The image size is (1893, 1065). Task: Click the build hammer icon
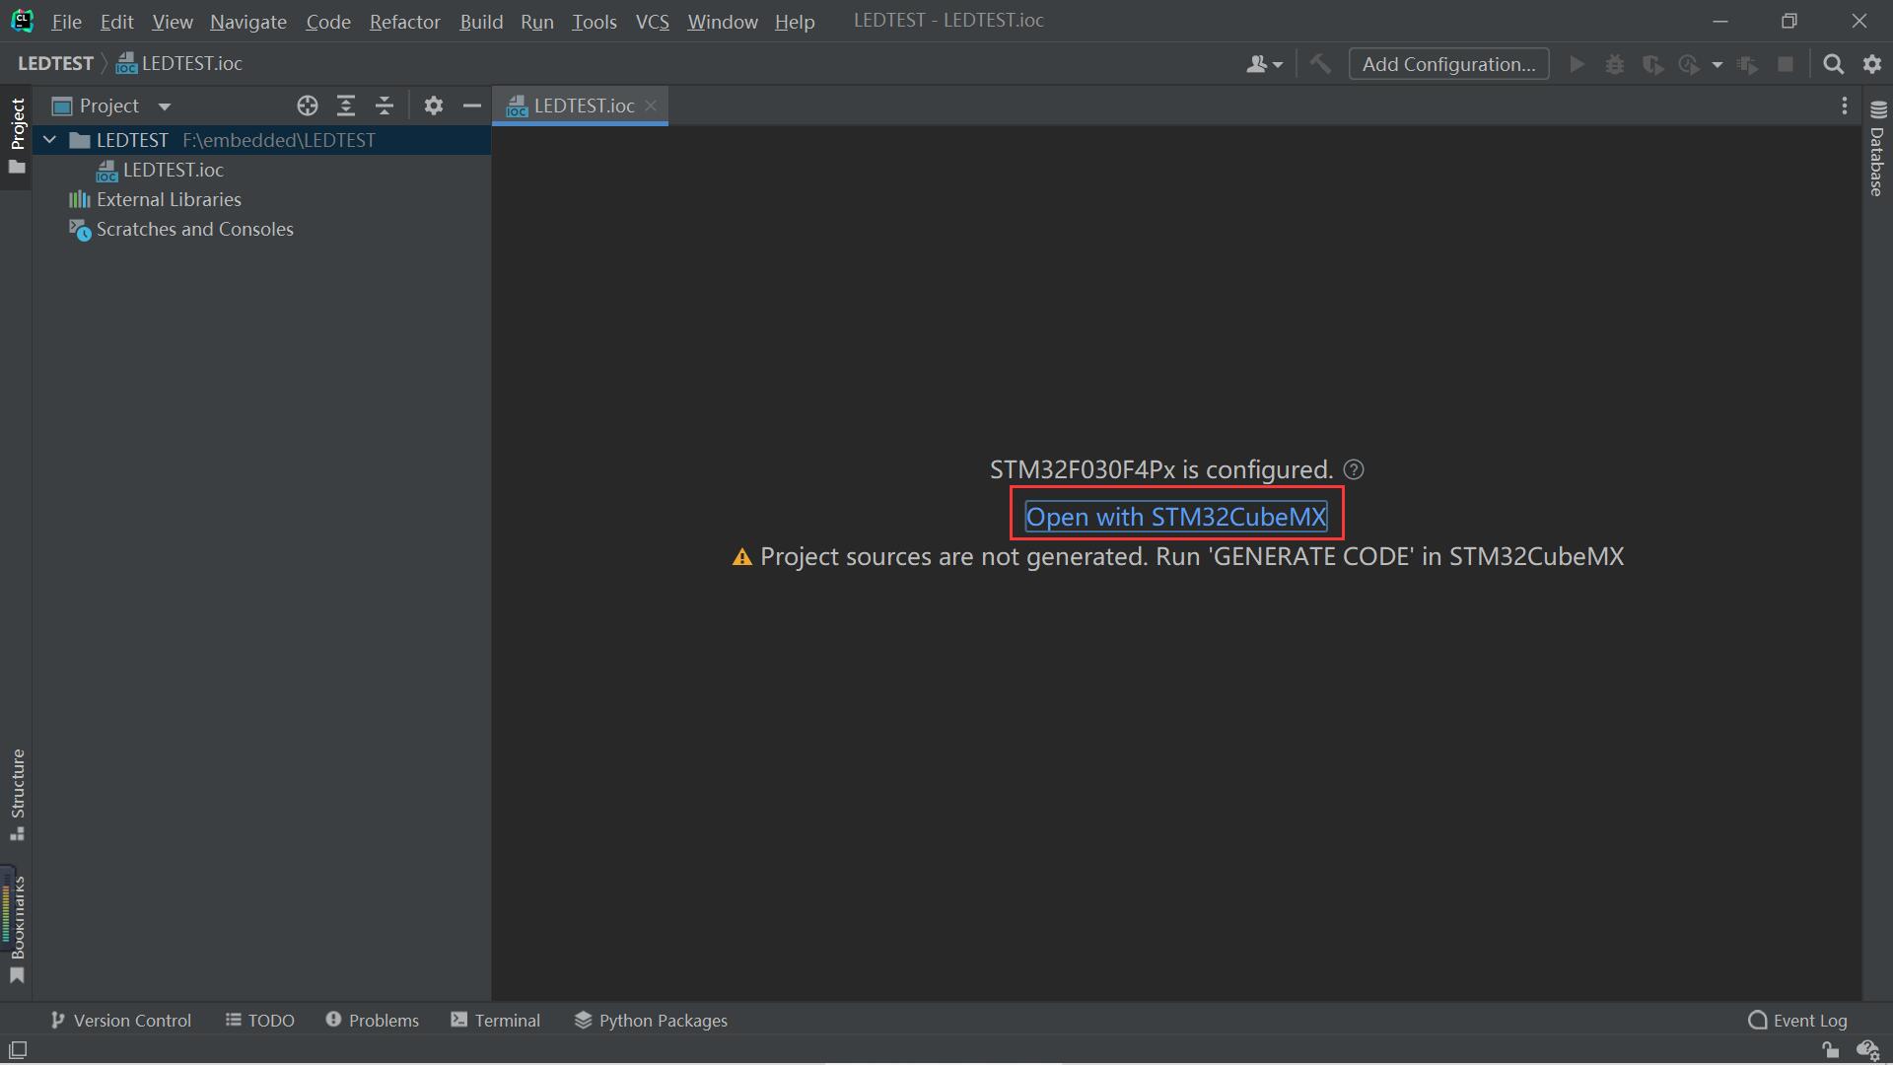[1320, 64]
